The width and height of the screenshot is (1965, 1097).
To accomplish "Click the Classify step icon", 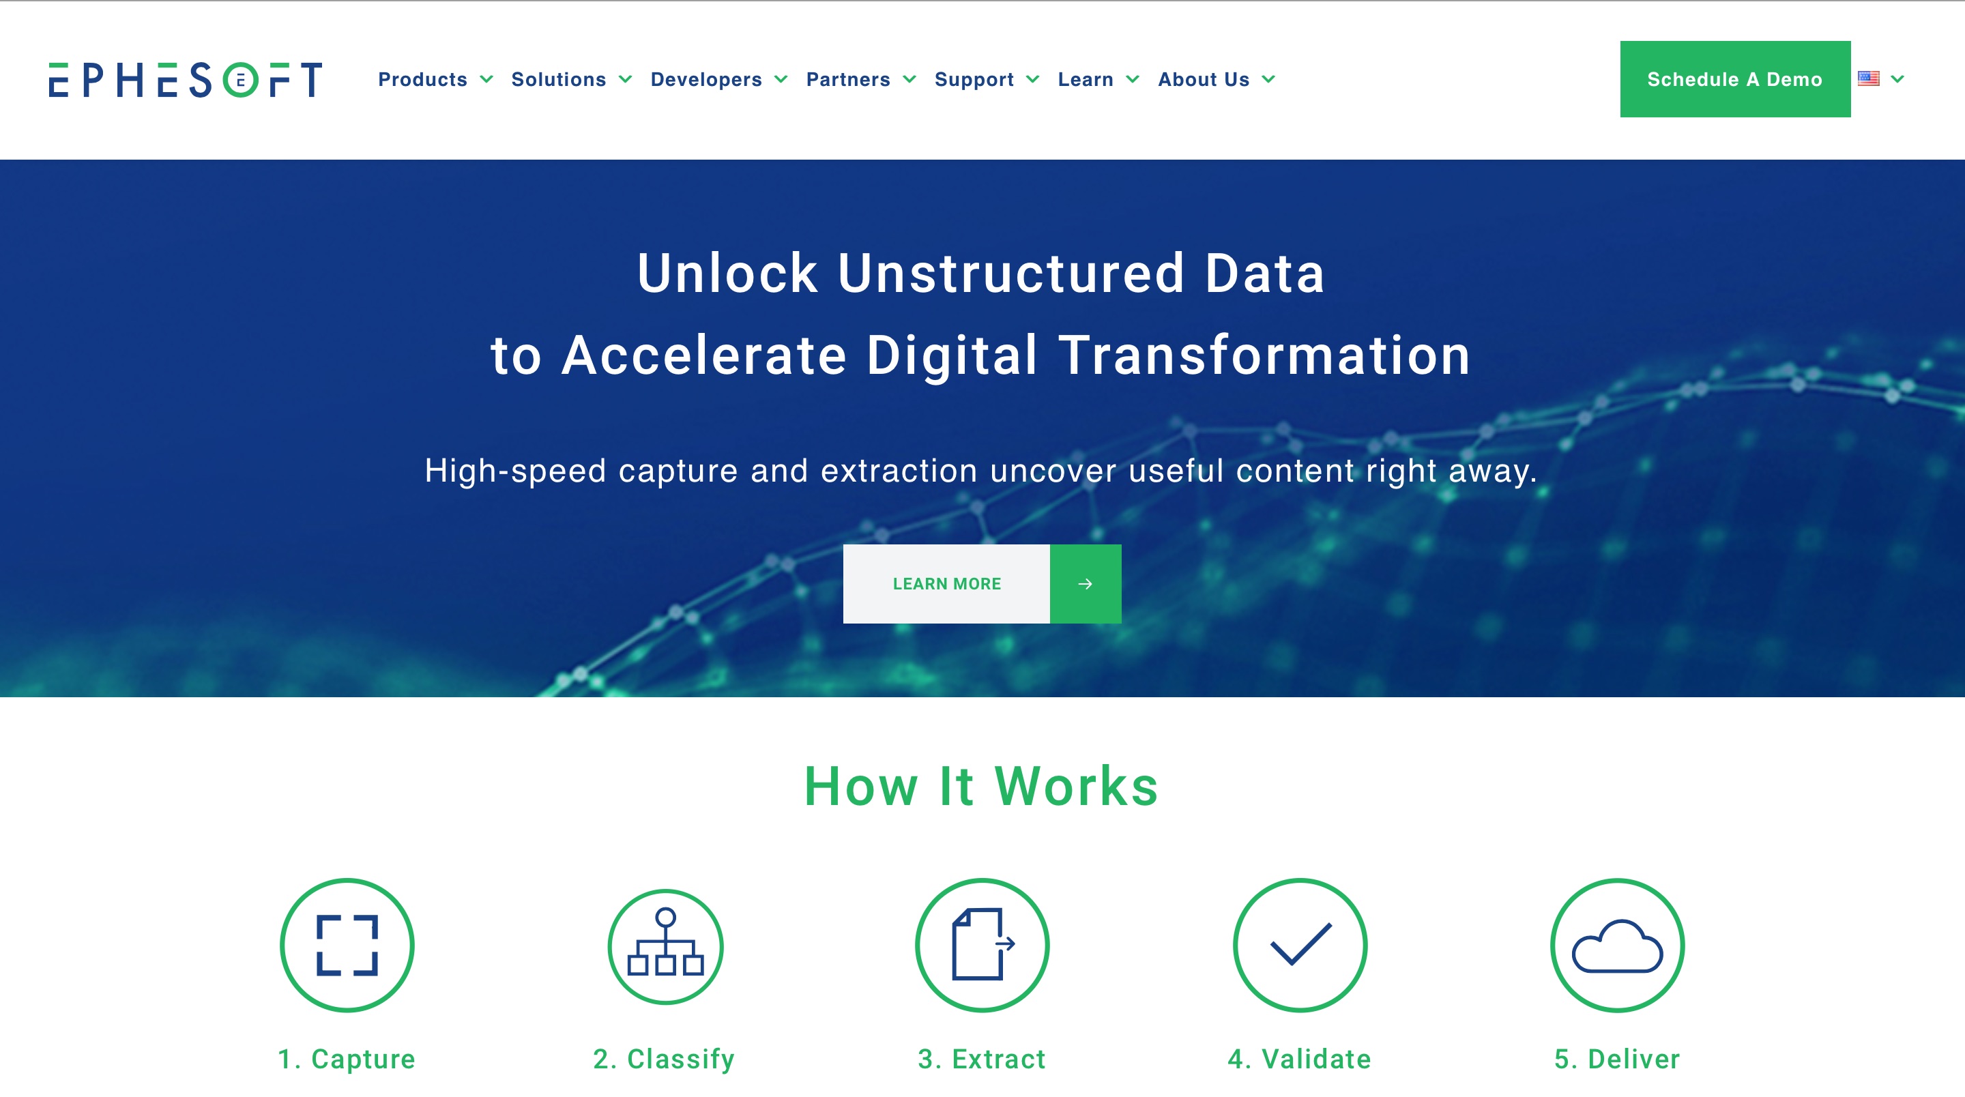I will 661,945.
